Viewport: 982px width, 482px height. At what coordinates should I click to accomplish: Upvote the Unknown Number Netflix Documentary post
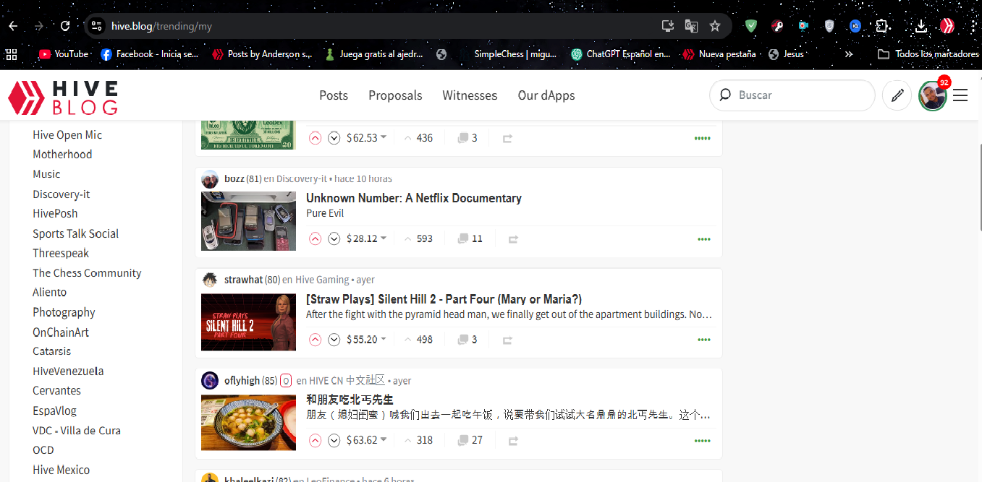tap(315, 238)
